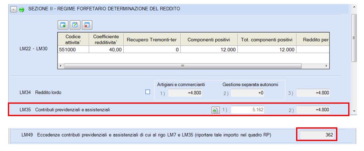Click the panel vertical scrollbar thumb
The width and height of the screenshot is (364, 151).
click(354, 38)
